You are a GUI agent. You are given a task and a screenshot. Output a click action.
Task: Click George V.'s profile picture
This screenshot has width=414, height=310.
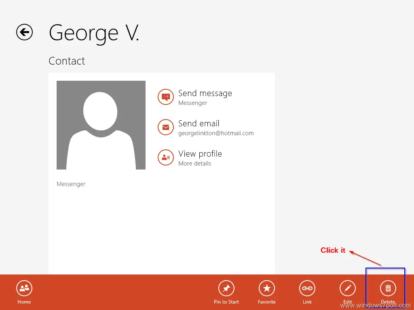(101, 125)
